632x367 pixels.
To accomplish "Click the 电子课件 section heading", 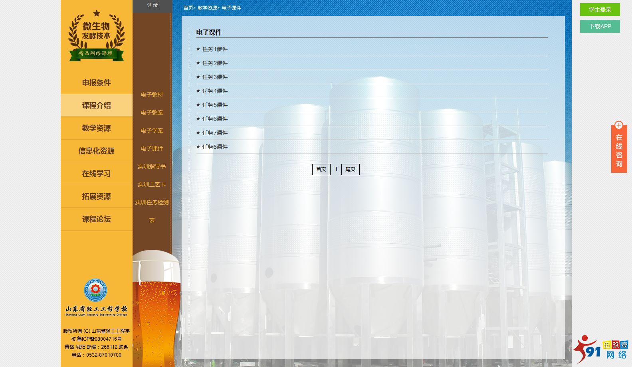I will [209, 32].
